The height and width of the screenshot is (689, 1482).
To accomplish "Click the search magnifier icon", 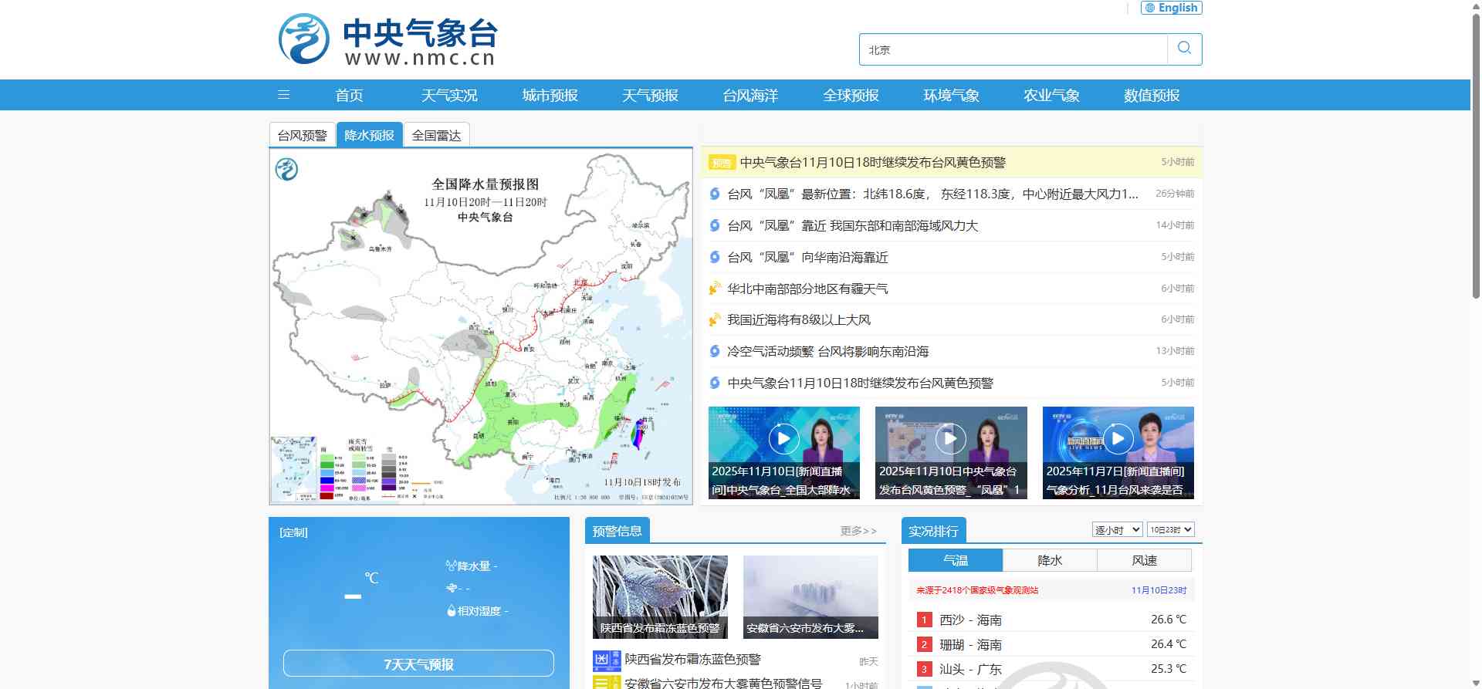I will coord(1184,49).
